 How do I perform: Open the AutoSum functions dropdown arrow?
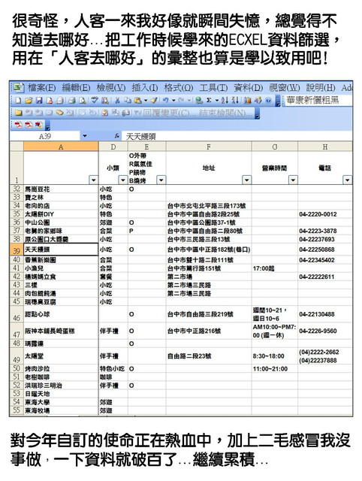click(217, 100)
